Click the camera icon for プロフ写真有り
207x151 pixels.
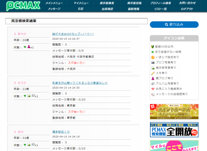[153, 62]
